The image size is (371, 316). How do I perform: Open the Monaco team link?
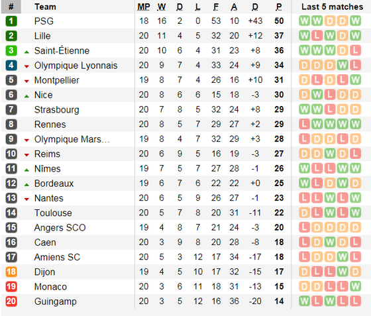(50, 287)
